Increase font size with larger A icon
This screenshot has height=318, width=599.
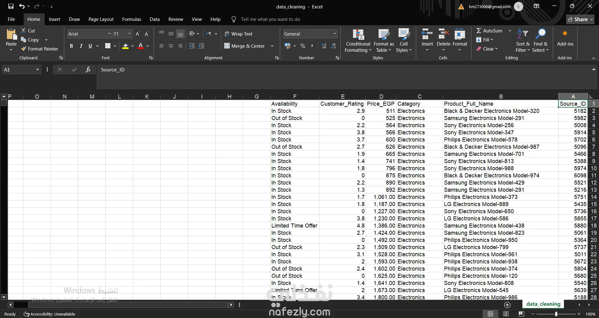138,34
